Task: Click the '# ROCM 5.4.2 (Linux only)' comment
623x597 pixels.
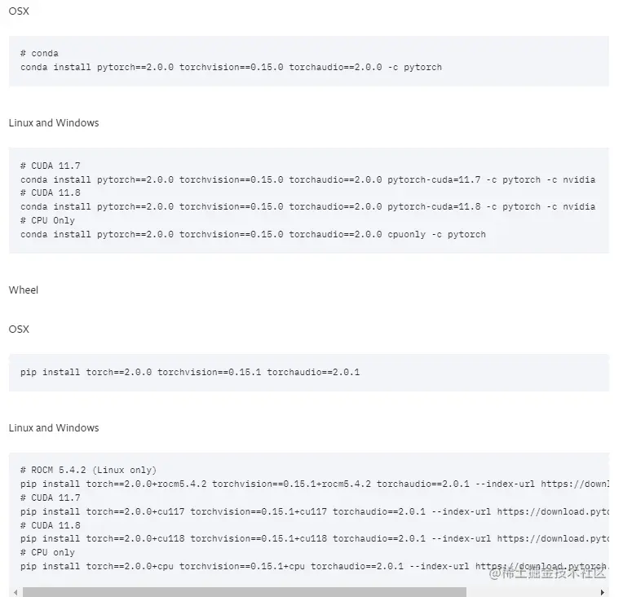Action: 88,471
